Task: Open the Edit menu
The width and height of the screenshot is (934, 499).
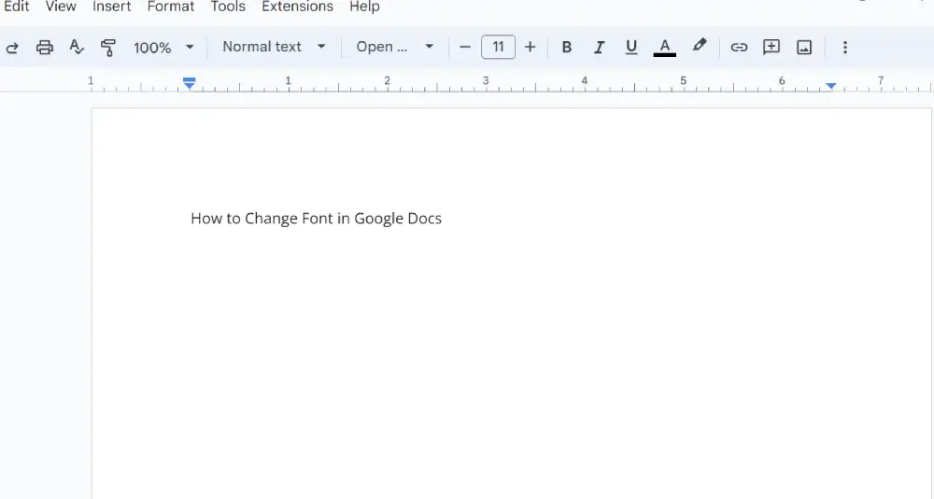Action: click(x=16, y=7)
